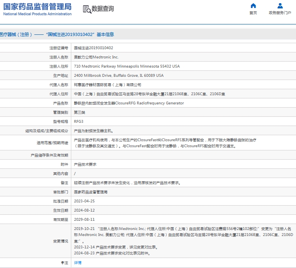Screen dimensions: 296x268
Task: Click the 注册人名称 label
Action: 59,57
